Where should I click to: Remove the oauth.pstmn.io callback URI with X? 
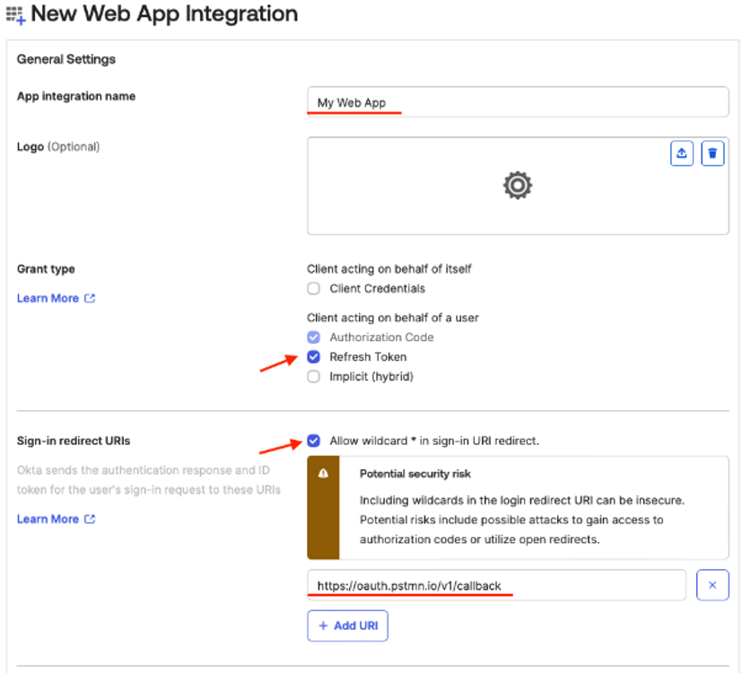pyautogui.click(x=712, y=585)
